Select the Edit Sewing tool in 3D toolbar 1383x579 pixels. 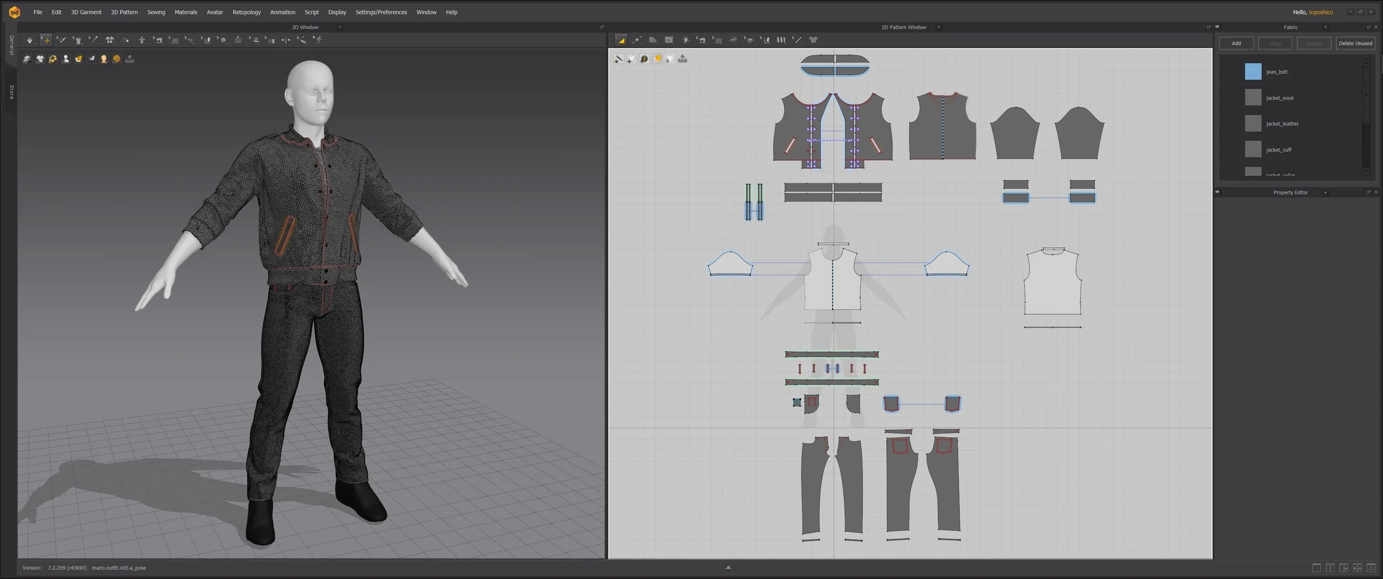pos(158,40)
